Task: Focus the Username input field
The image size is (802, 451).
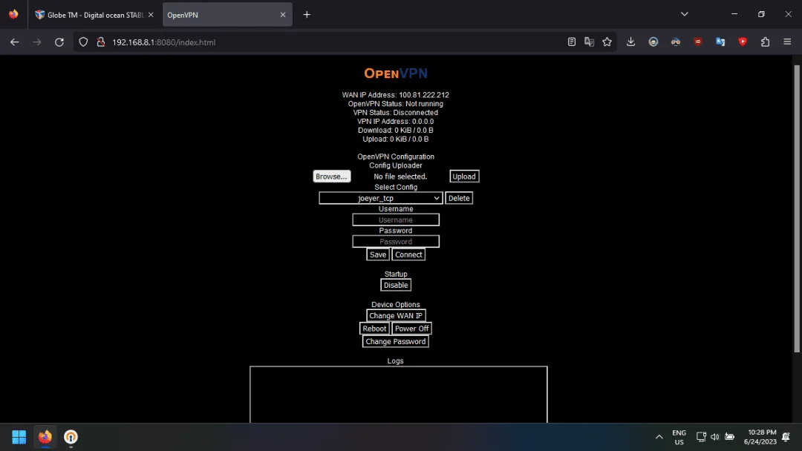Action: coord(395,220)
